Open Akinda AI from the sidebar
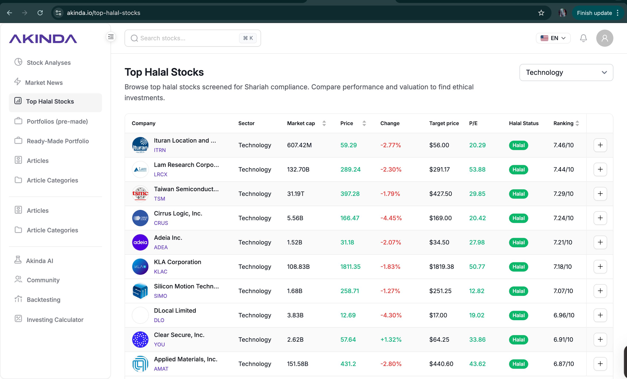Screen dimensions: 627x379 pyautogui.click(x=39, y=261)
